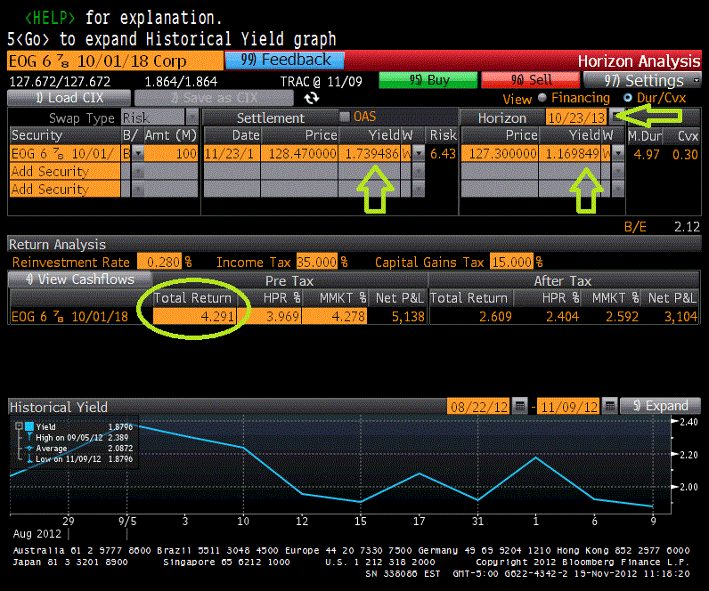Click the second Add Security row
The image size is (709, 591).
coord(65,190)
